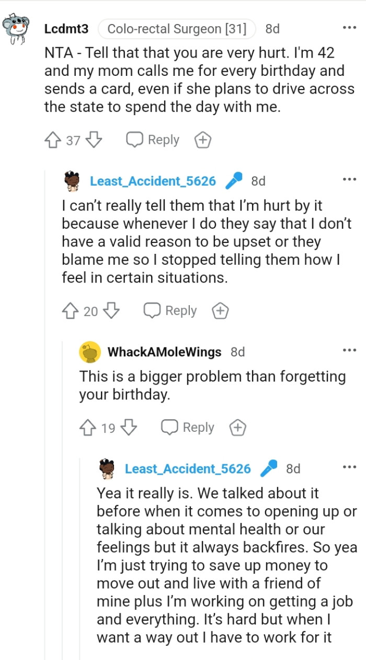Click the Colo-rectal Surgeon flair badge
The height and width of the screenshot is (660, 366).
176,29
